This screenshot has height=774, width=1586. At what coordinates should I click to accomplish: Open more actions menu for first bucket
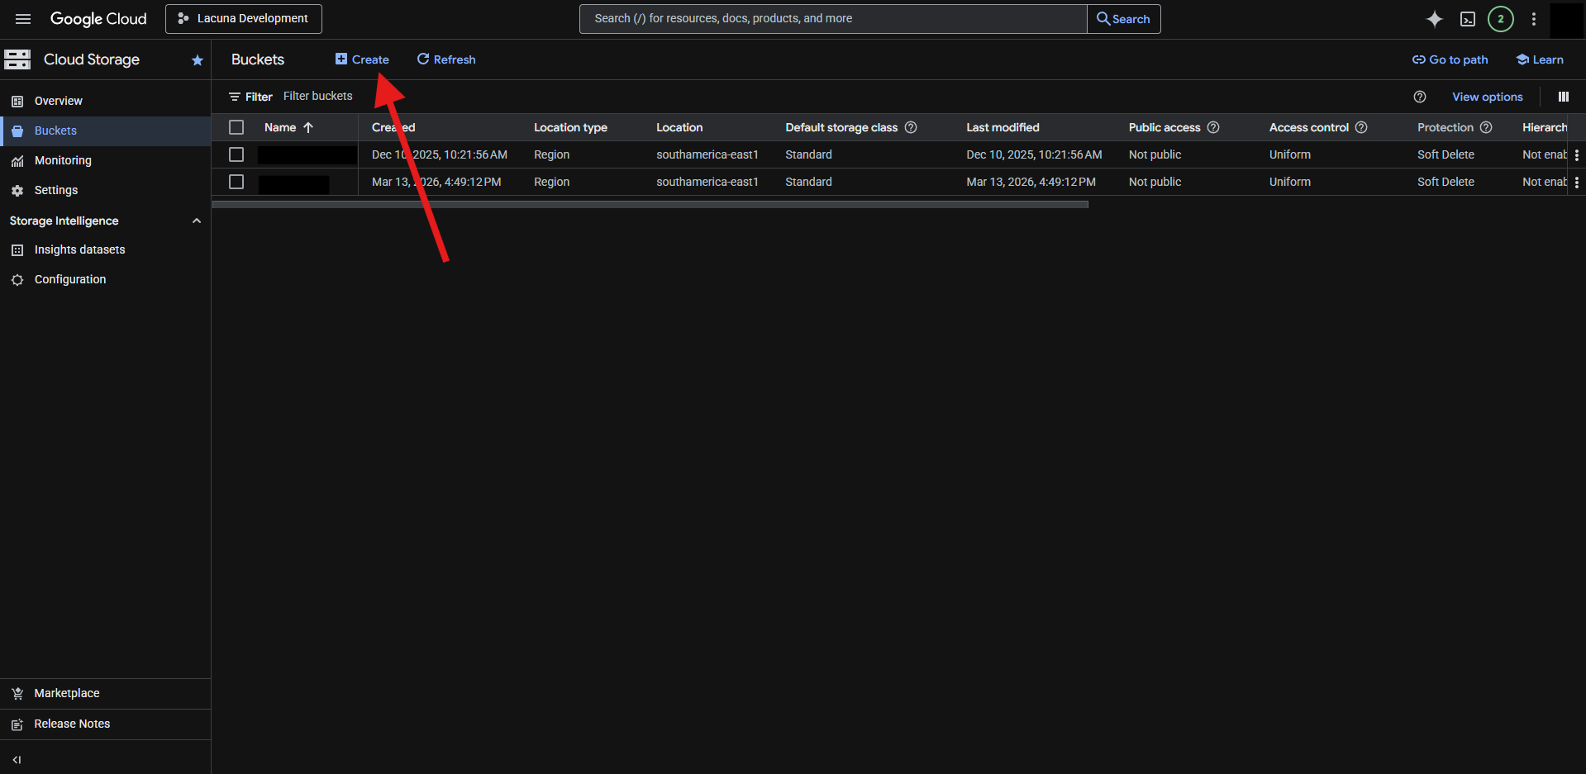(x=1577, y=155)
